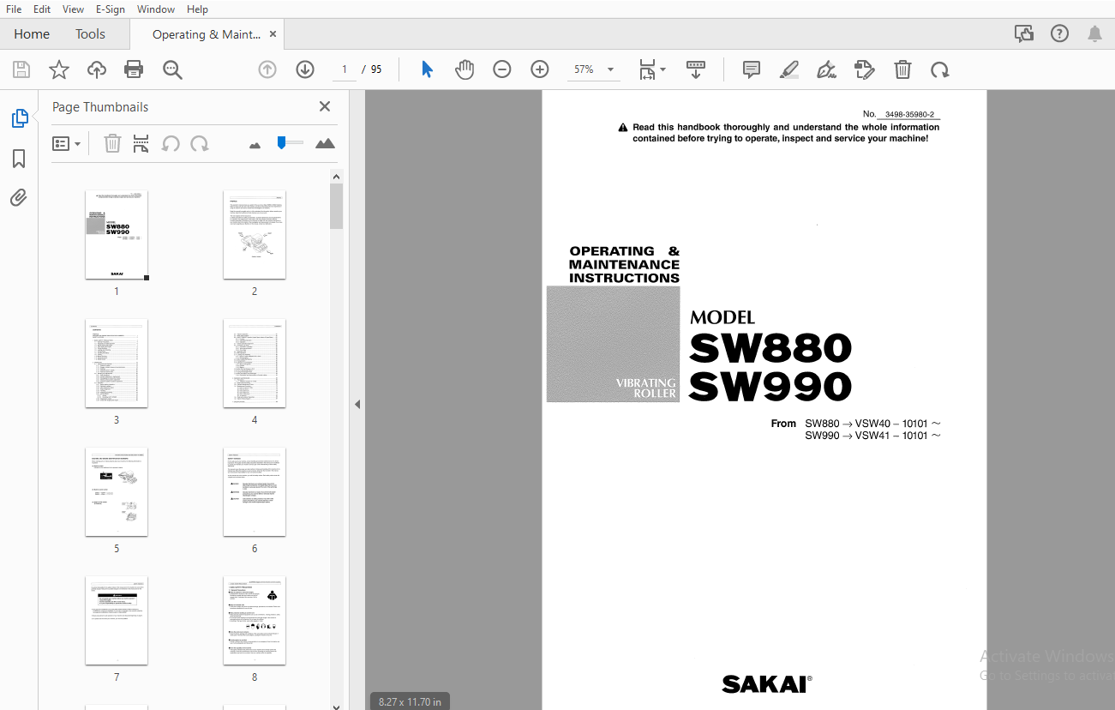This screenshot has height=710, width=1115.
Task: Open the Find text magnifier tool
Action: [172, 69]
